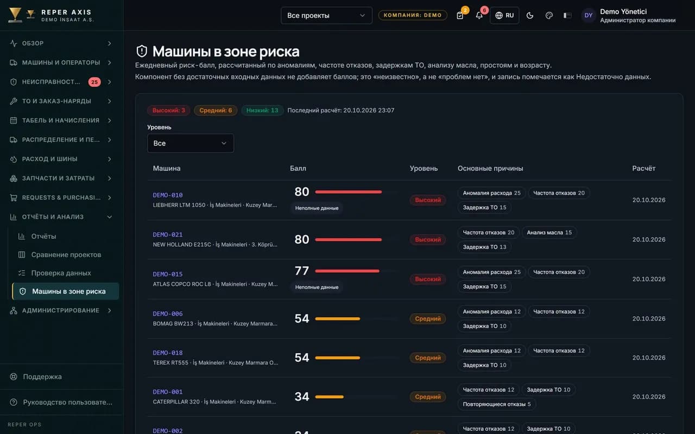Open machine link DEMO-018

click(x=168, y=353)
